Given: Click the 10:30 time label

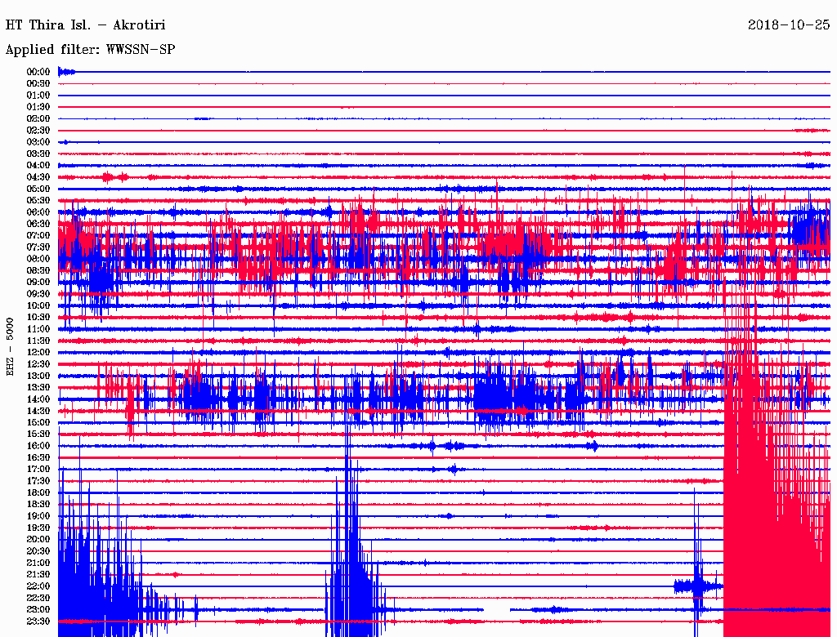Looking at the screenshot, I should pyautogui.click(x=38, y=318).
